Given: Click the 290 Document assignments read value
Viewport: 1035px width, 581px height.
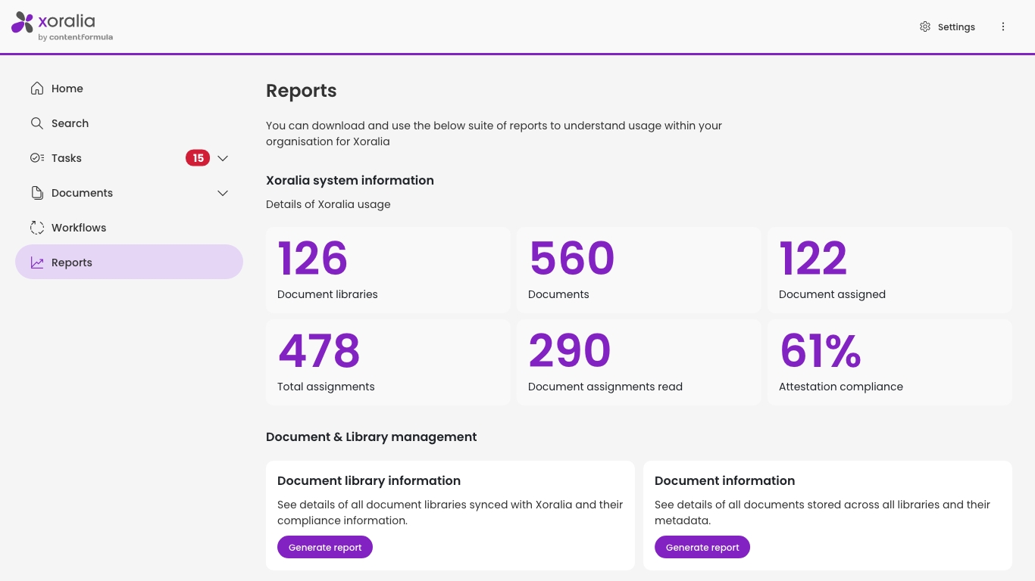Looking at the screenshot, I should tap(570, 351).
